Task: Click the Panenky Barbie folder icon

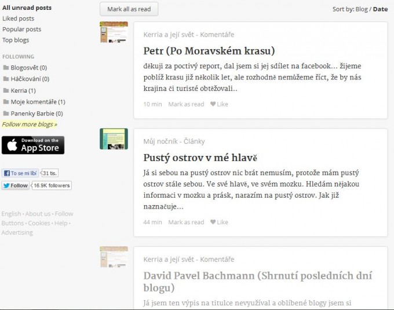Action: [6, 114]
